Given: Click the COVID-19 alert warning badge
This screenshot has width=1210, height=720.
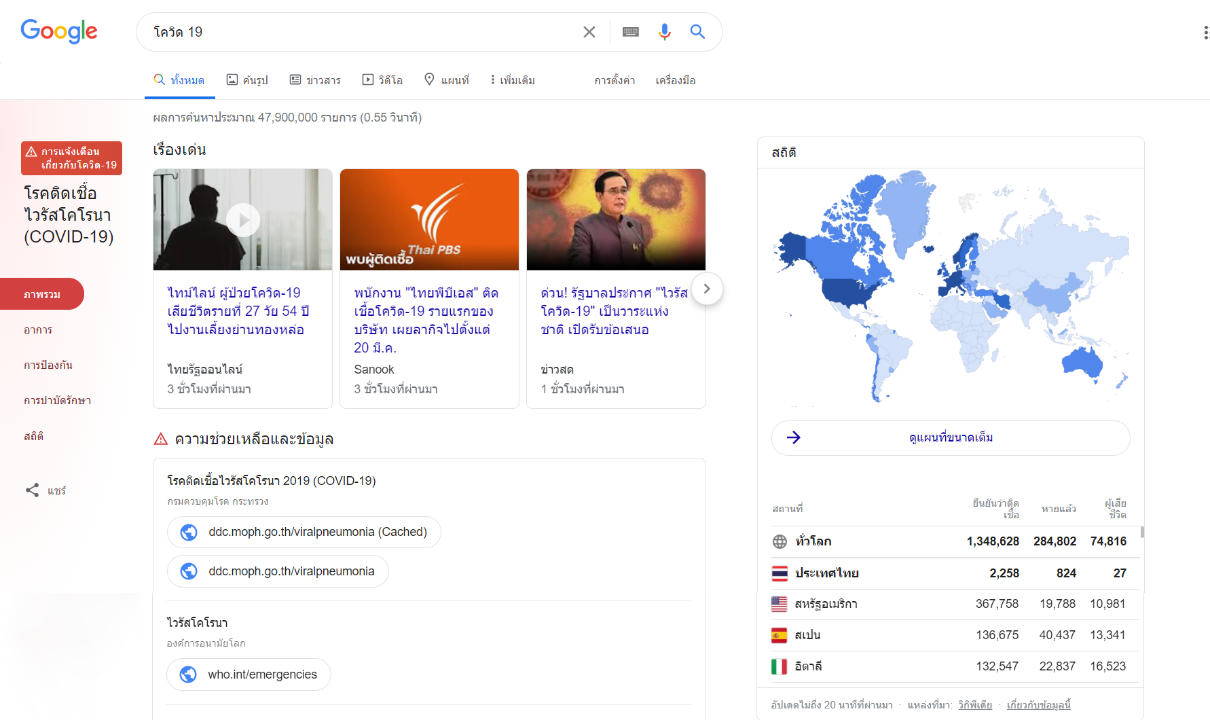Looking at the screenshot, I should coord(71,158).
